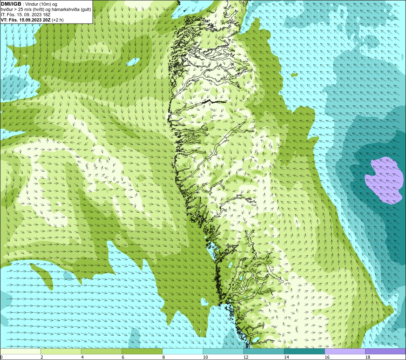The image size is (406, 360).
Task: Click the legend scale label "16"
Action: click(327, 357)
